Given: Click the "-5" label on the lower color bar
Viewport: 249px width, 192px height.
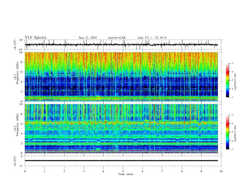Looking at the screenshot, I should [x=232, y=132].
